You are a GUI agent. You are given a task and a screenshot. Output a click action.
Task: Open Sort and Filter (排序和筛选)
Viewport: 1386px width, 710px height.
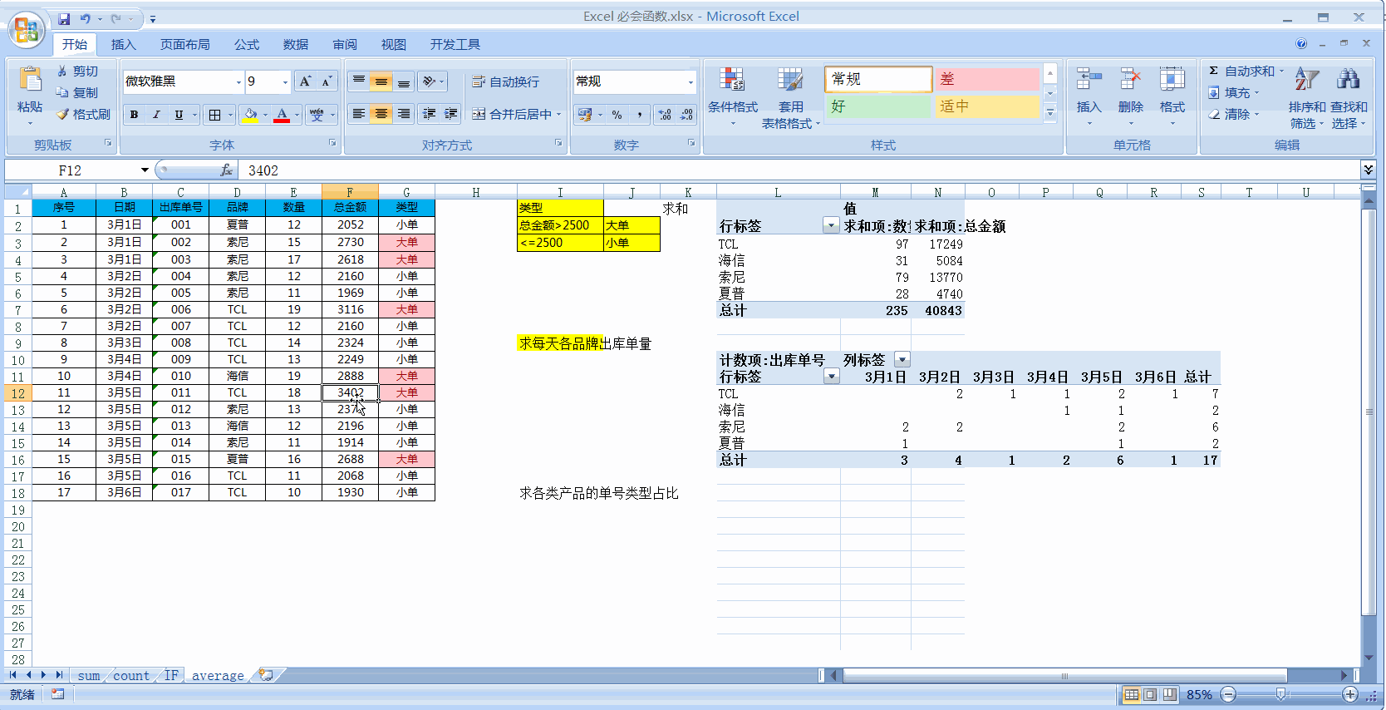point(1307,98)
